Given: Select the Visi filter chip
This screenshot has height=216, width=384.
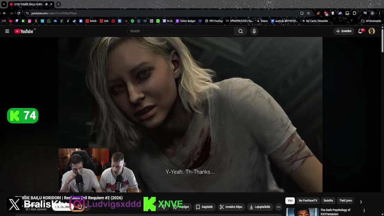Looking at the screenshot, I should pyautogui.click(x=290, y=201).
